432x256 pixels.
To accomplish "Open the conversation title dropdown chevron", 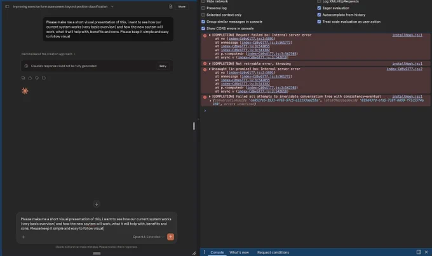I will click(x=112, y=6).
